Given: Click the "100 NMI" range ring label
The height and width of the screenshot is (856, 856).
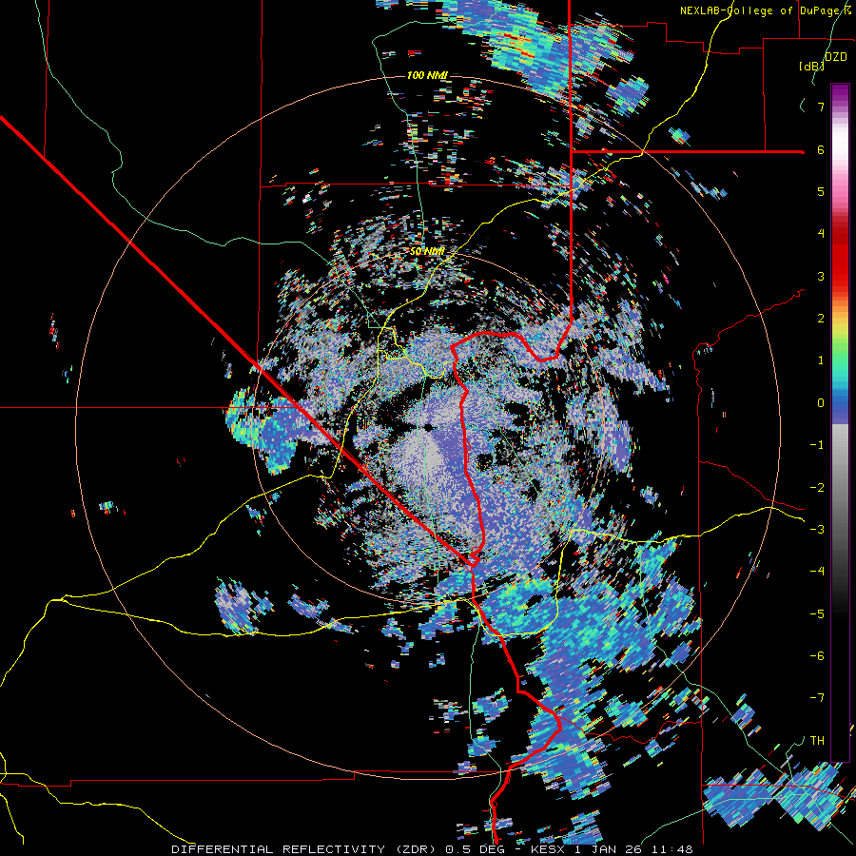Looking at the screenshot, I should point(427,75).
